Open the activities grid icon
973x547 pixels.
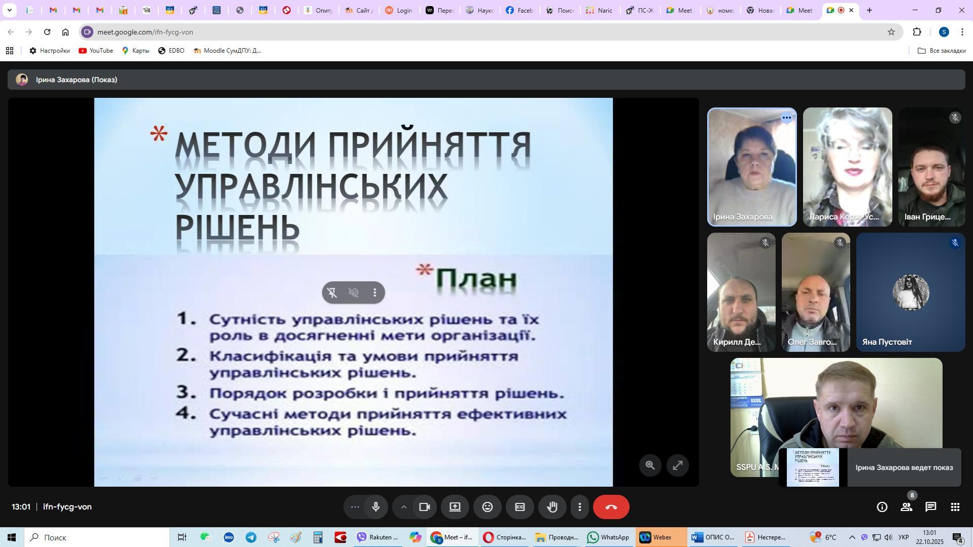pyautogui.click(x=955, y=507)
